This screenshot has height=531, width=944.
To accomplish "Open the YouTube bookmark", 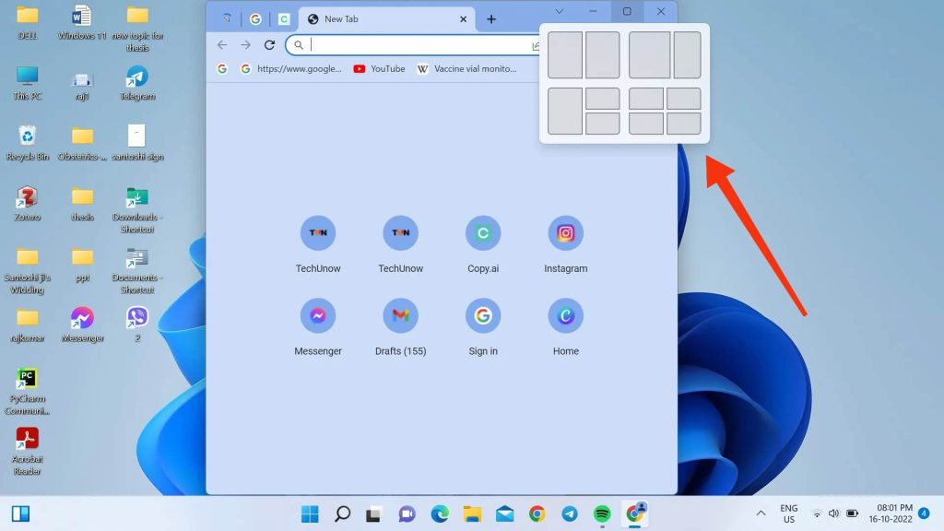I will (379, 68).
